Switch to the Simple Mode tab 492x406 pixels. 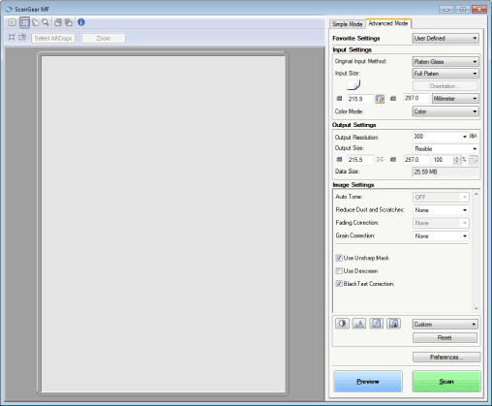[x=348, y=24]
